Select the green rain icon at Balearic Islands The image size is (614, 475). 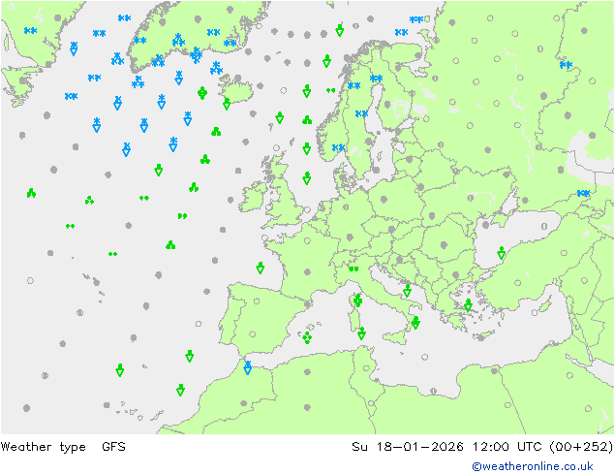click(307, 337)
